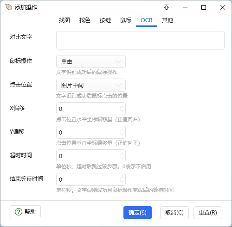Screen dimensions: 232x227
Task: Click the 结束等待时间 spinner arrows
Action: point(122,179)
